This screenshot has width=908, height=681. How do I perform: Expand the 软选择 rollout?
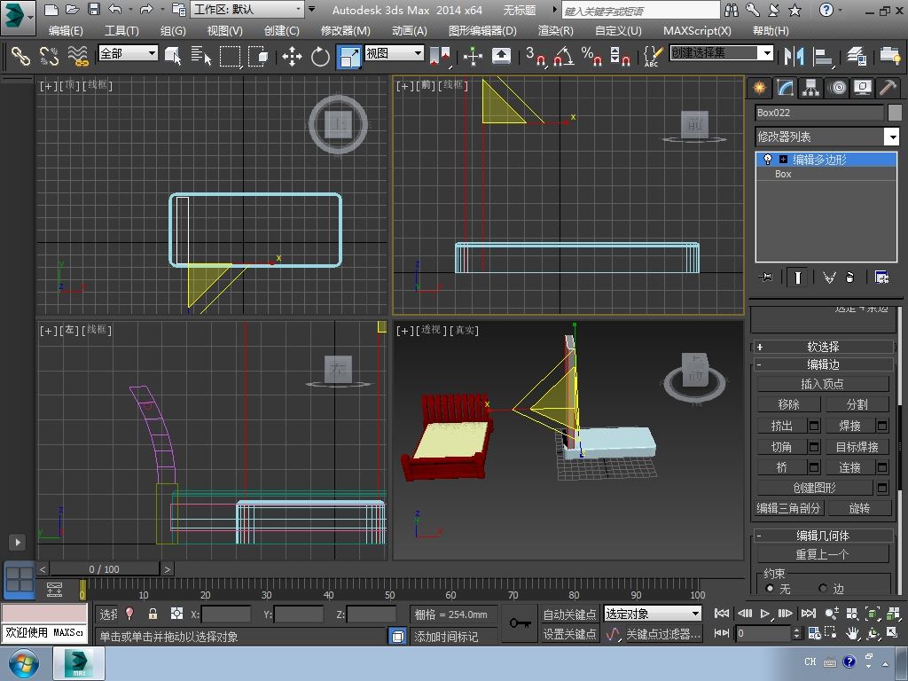[x=822, y=347]
